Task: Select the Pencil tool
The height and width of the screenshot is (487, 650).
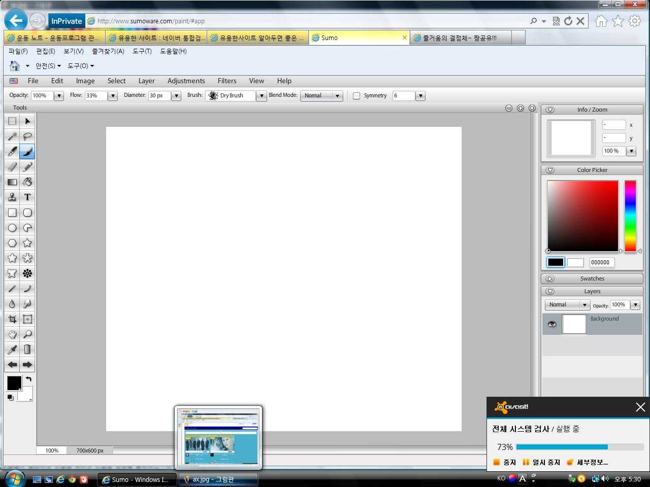Action: (x=27, y=167)
